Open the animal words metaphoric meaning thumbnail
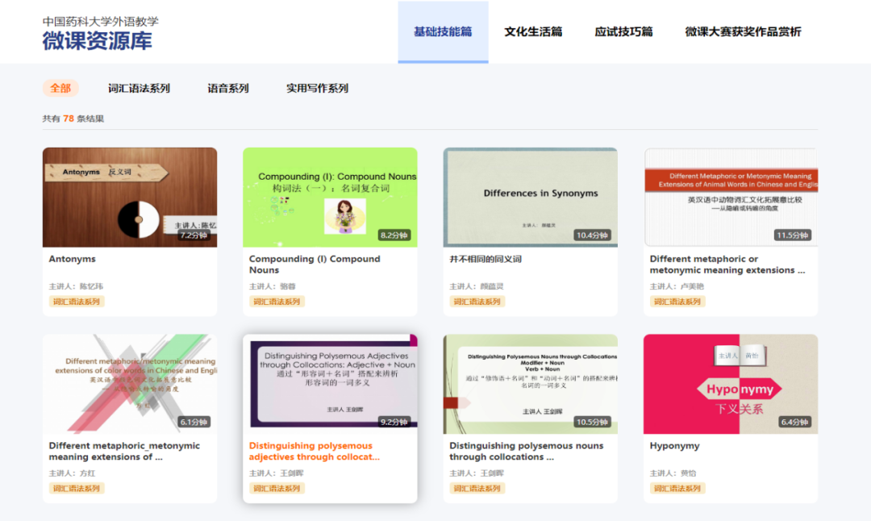 pos(730,197)
